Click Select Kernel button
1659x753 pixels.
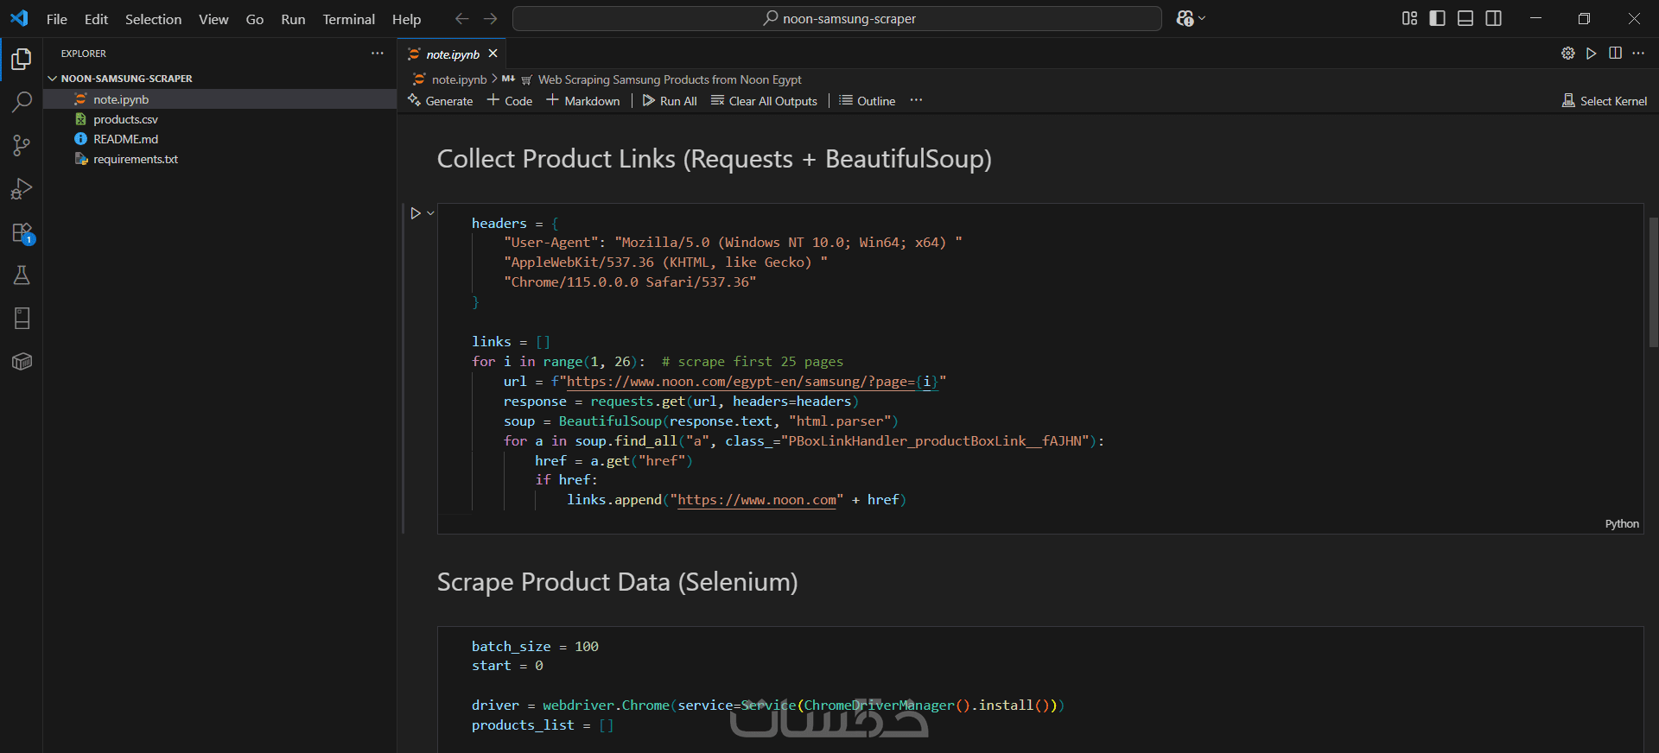point(1605,101)
